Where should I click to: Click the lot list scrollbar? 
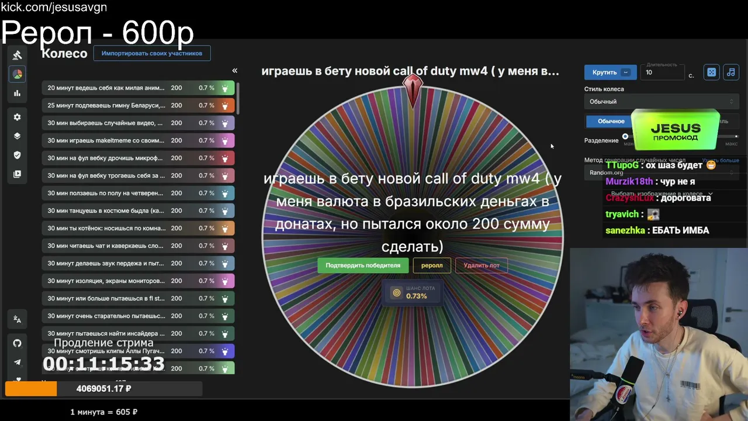point(238,98)
